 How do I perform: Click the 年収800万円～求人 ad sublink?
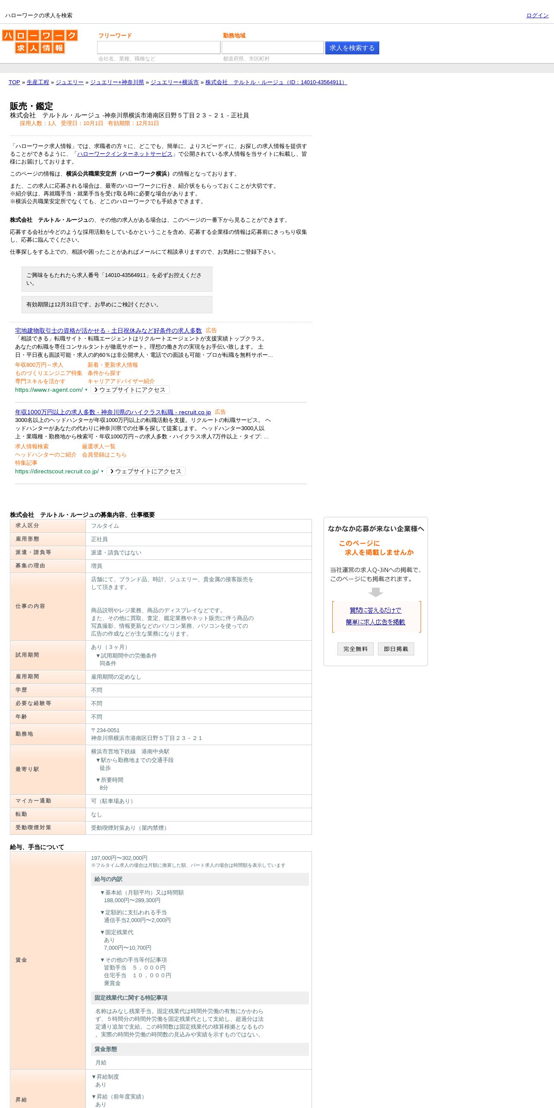coord(39,365)
